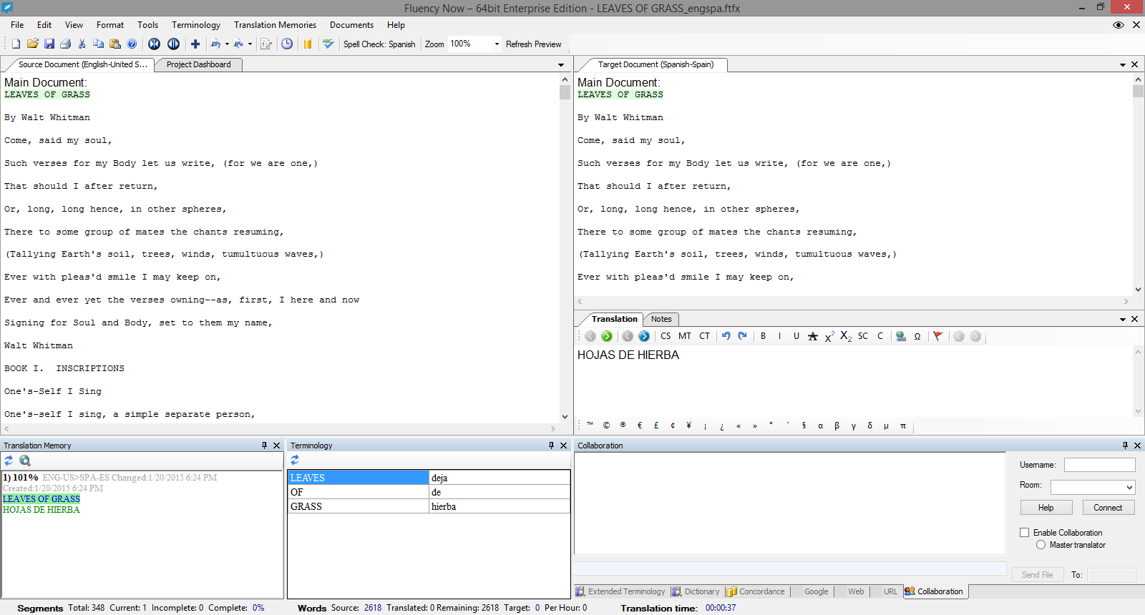This screenshot has height=615, width=1145.
Task: Apply bold formatting with B button
Action: [764, 336]
